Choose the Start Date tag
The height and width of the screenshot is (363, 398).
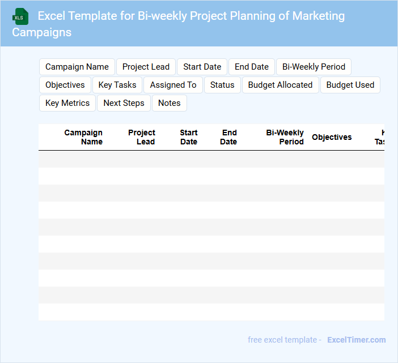coord(202,67)
